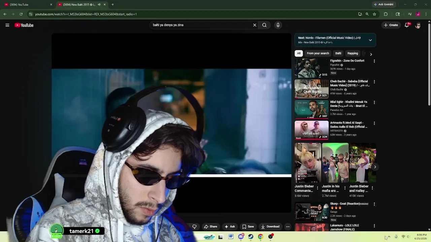
Task: Open the install/cast icon in address bar
Action: point(360,14)
